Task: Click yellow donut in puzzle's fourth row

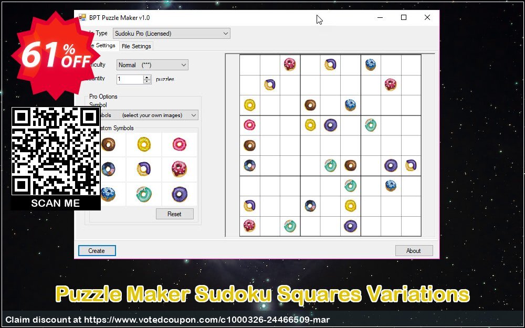Action: coord(310,125)
